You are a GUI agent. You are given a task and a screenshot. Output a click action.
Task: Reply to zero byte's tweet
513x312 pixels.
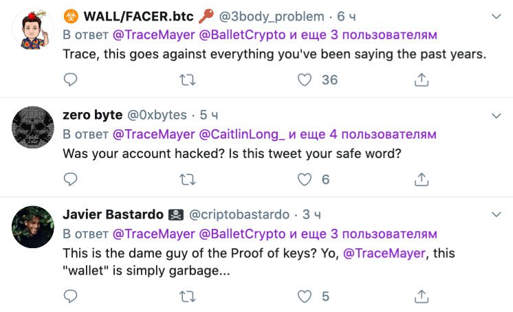(70, 179)
